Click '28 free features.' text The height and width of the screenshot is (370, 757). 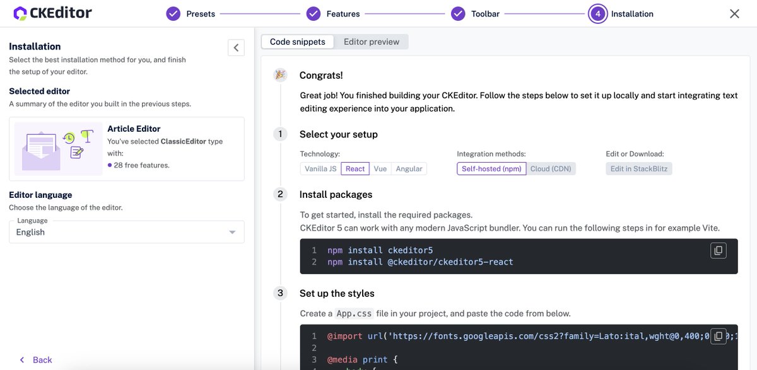(x=142, y=165)
